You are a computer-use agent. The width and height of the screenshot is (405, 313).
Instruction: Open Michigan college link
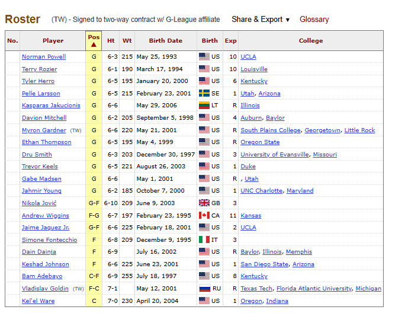(368, 289)
